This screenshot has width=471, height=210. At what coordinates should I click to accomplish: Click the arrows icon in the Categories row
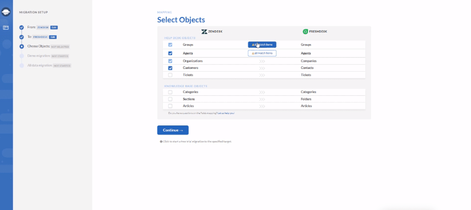tap(262, 92)
